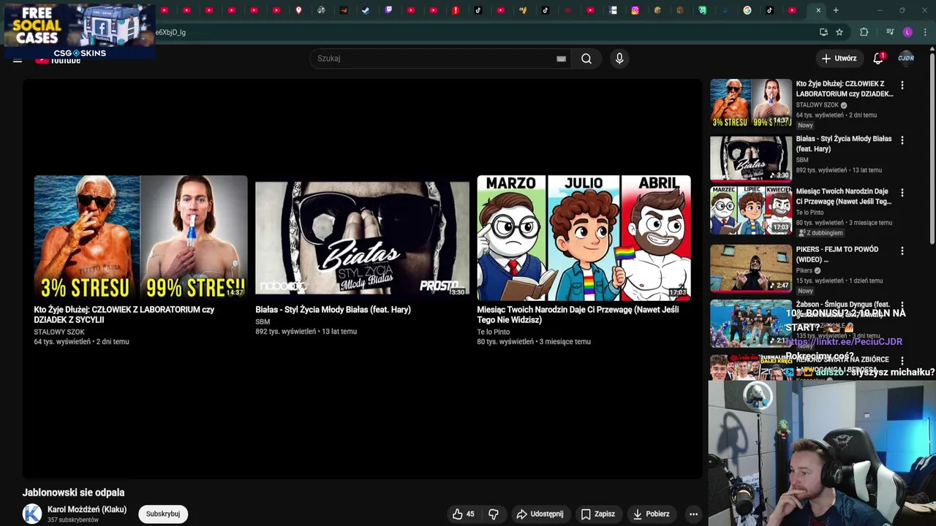Screen dimensions: 936x526
Task: Click the install app icon in address bar
Action: [823, 32]
